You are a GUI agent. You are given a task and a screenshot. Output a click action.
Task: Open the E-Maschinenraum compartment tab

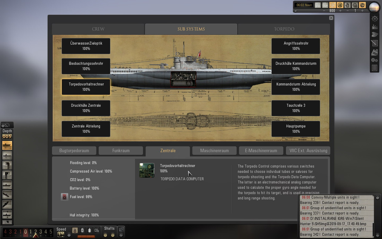(x=261, y=151)
